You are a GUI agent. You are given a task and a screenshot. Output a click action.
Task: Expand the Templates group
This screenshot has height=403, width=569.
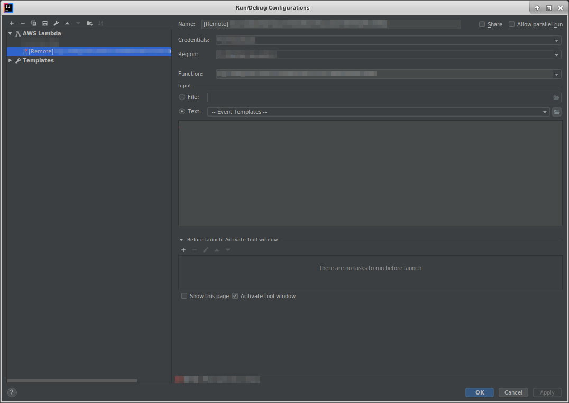click(x=9, y=60)
